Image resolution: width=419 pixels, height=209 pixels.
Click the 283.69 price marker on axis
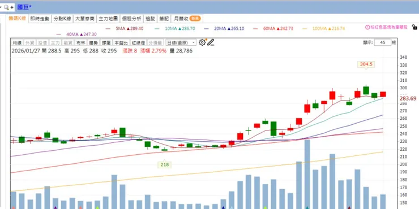(408, 99)
